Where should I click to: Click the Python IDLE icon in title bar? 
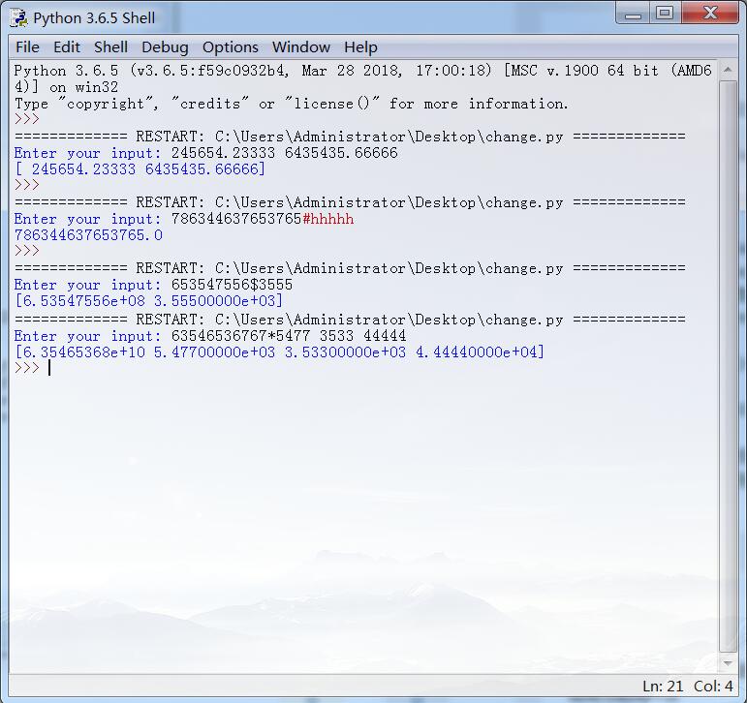click(19, 17)
